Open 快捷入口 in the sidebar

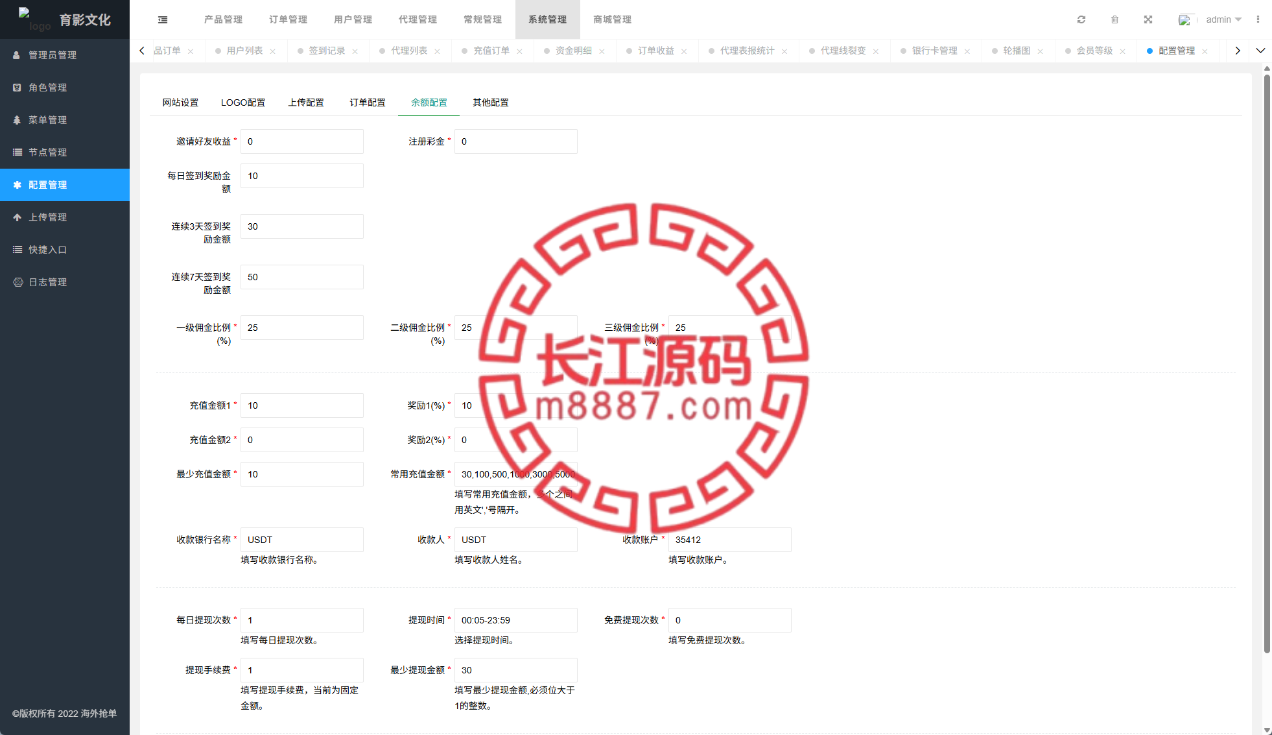(65, 250)
